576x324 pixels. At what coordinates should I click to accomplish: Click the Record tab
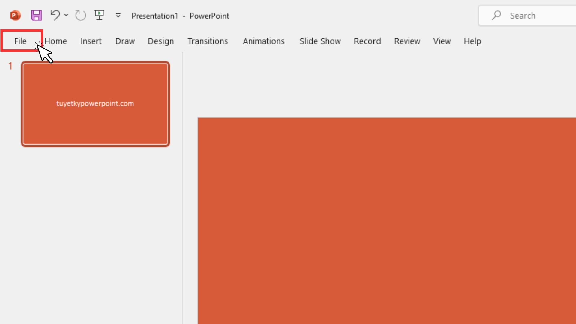[367, 41]
